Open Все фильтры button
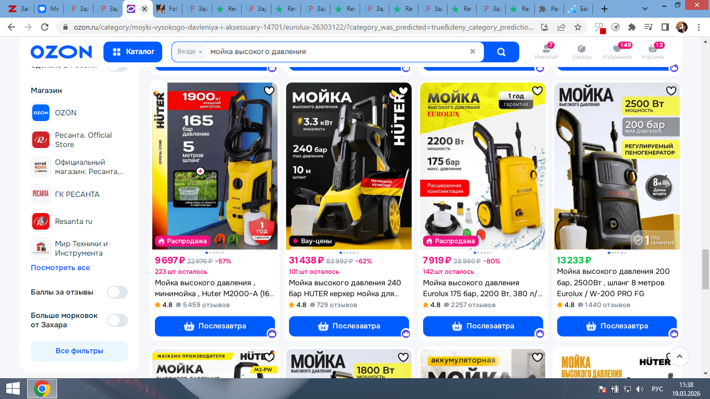 coord(79,351)
